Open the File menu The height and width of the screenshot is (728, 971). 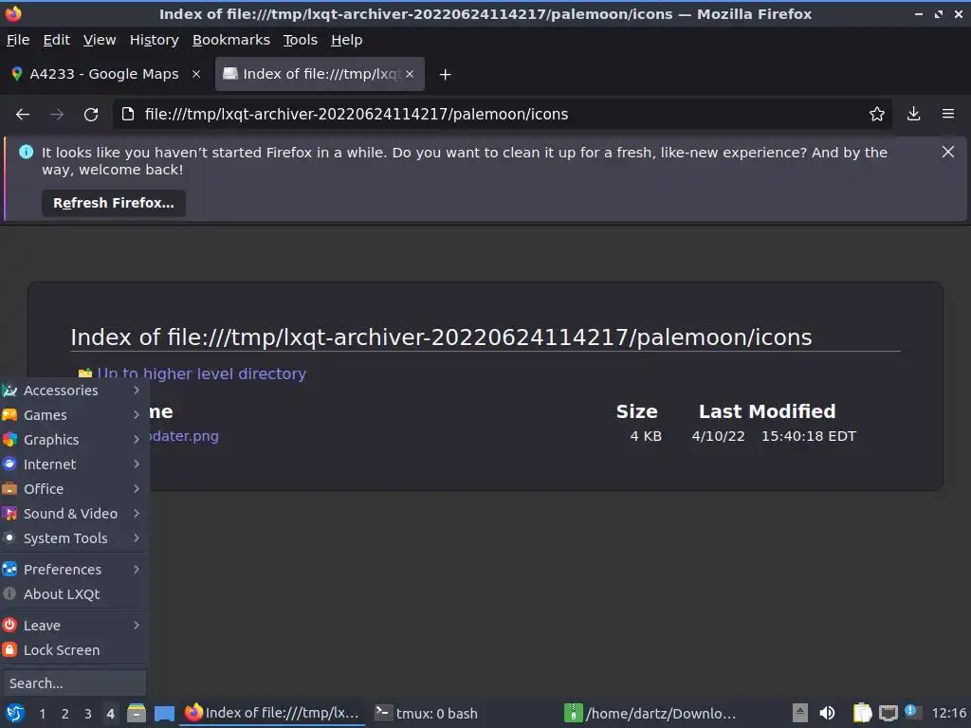click(x=18, y=40)
